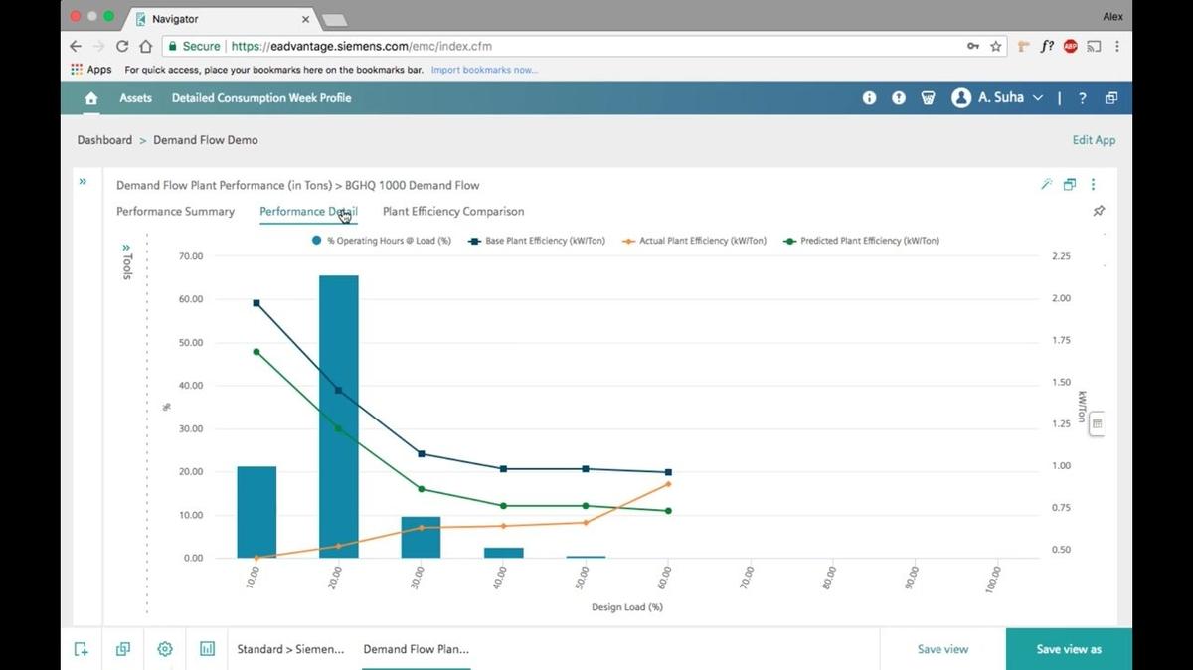Click the browser back arrow
This screenshot has height=670, width=1193.
pyautogui.click(x=76, y=46)
